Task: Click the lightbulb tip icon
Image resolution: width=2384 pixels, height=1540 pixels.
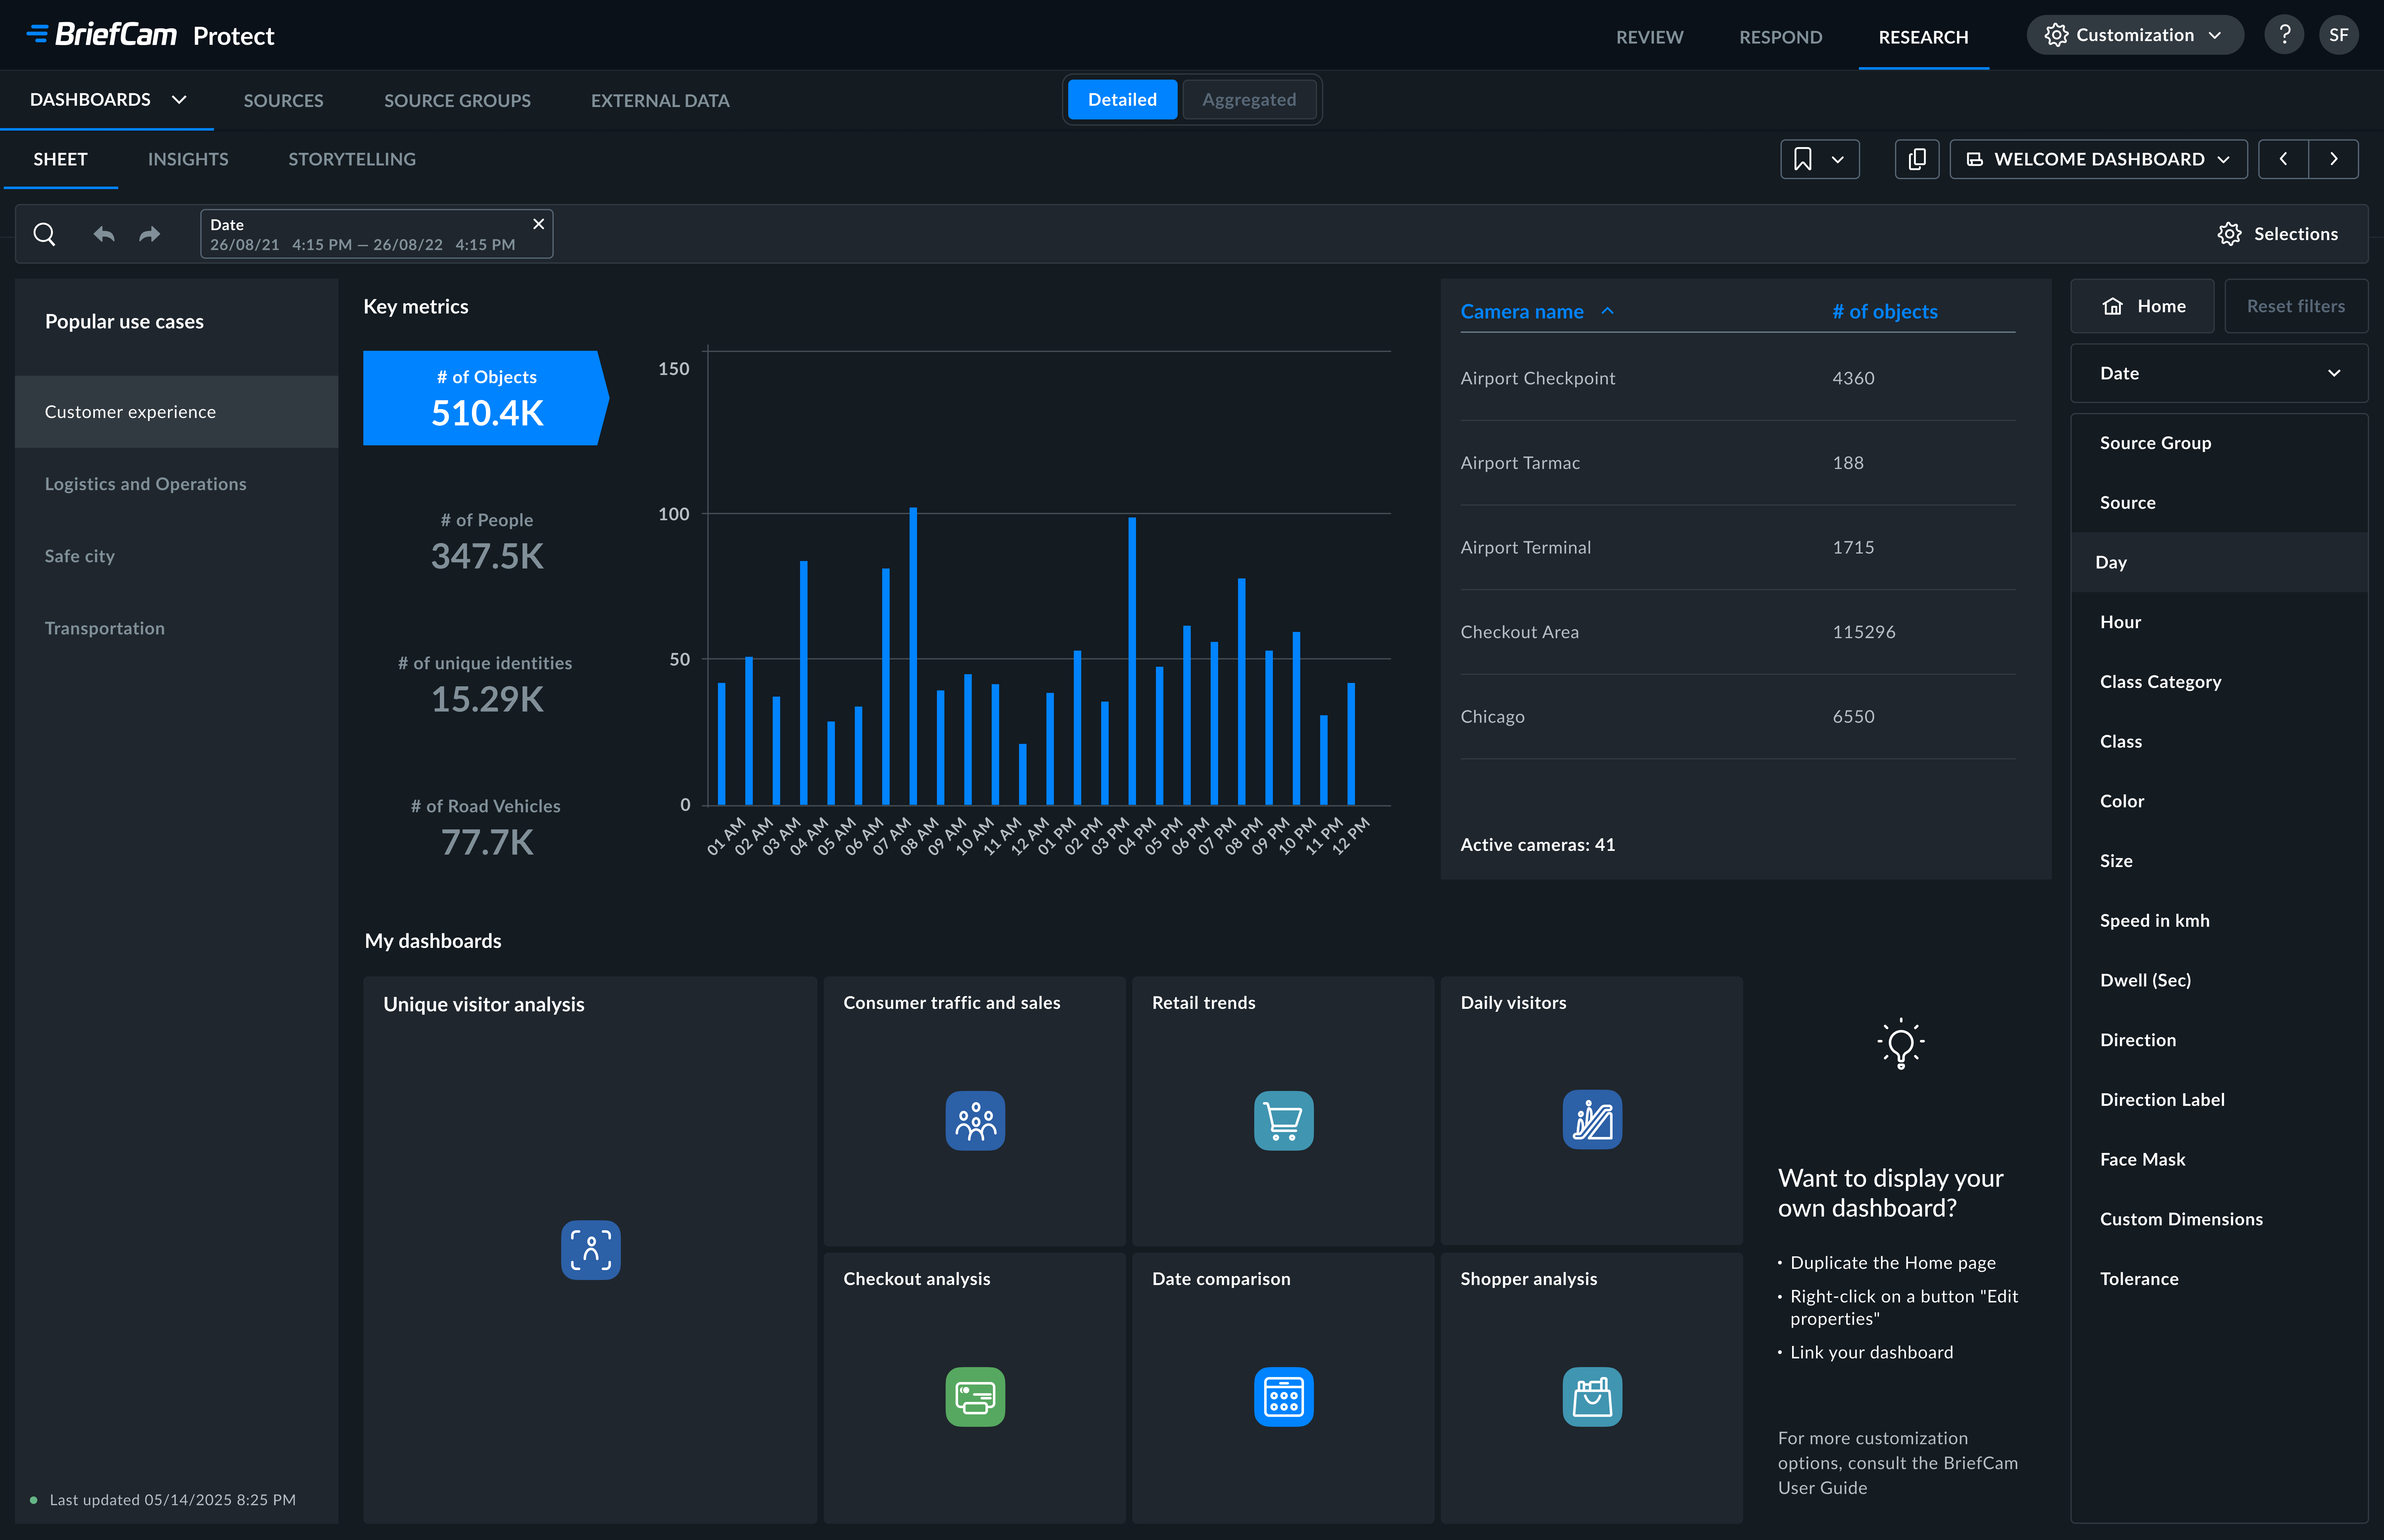Action: pos(1901,1044)
